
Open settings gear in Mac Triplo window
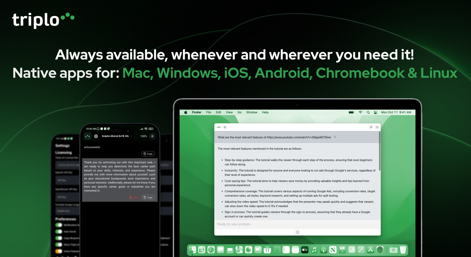tap(225, 127)
